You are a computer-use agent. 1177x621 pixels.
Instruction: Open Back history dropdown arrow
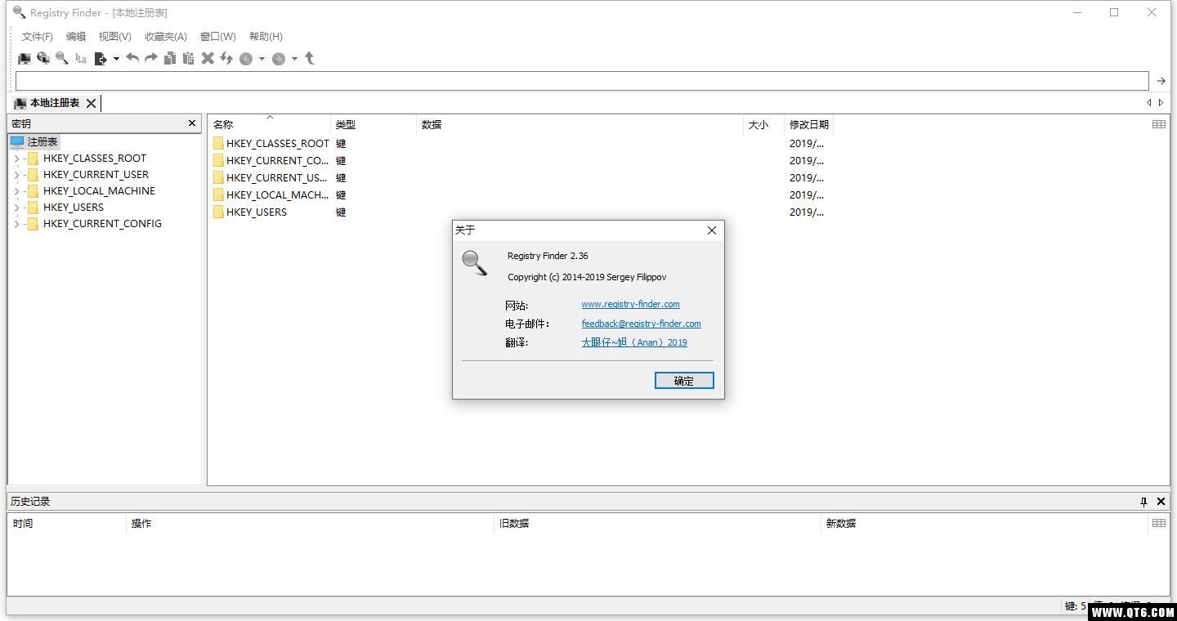point(262,59)
